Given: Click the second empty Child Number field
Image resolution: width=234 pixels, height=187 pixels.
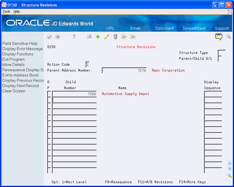Looking at the screenshot, I should [74, 100].
